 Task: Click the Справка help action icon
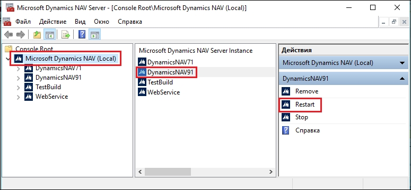tap(285, 130)
